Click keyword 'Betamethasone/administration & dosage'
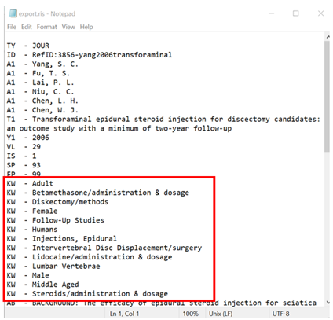 [98, 193]
